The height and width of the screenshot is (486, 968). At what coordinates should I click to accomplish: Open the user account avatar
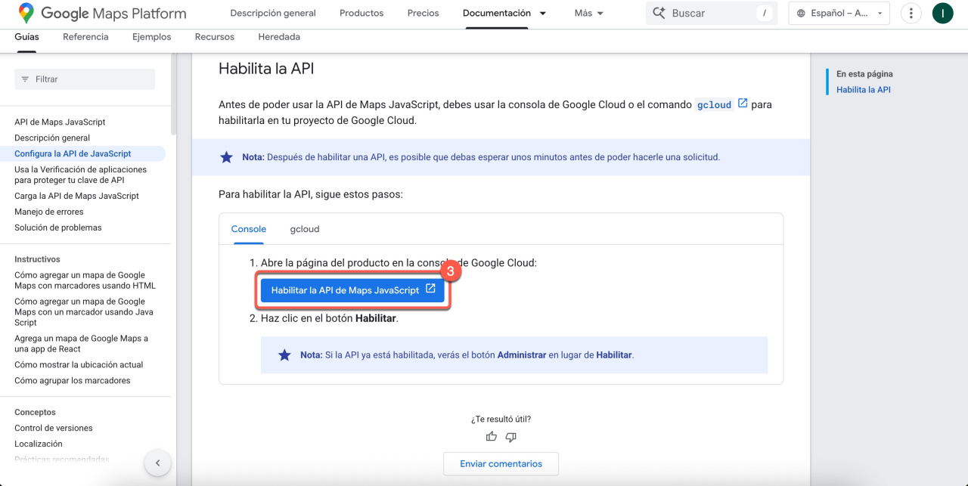point(942,13)
